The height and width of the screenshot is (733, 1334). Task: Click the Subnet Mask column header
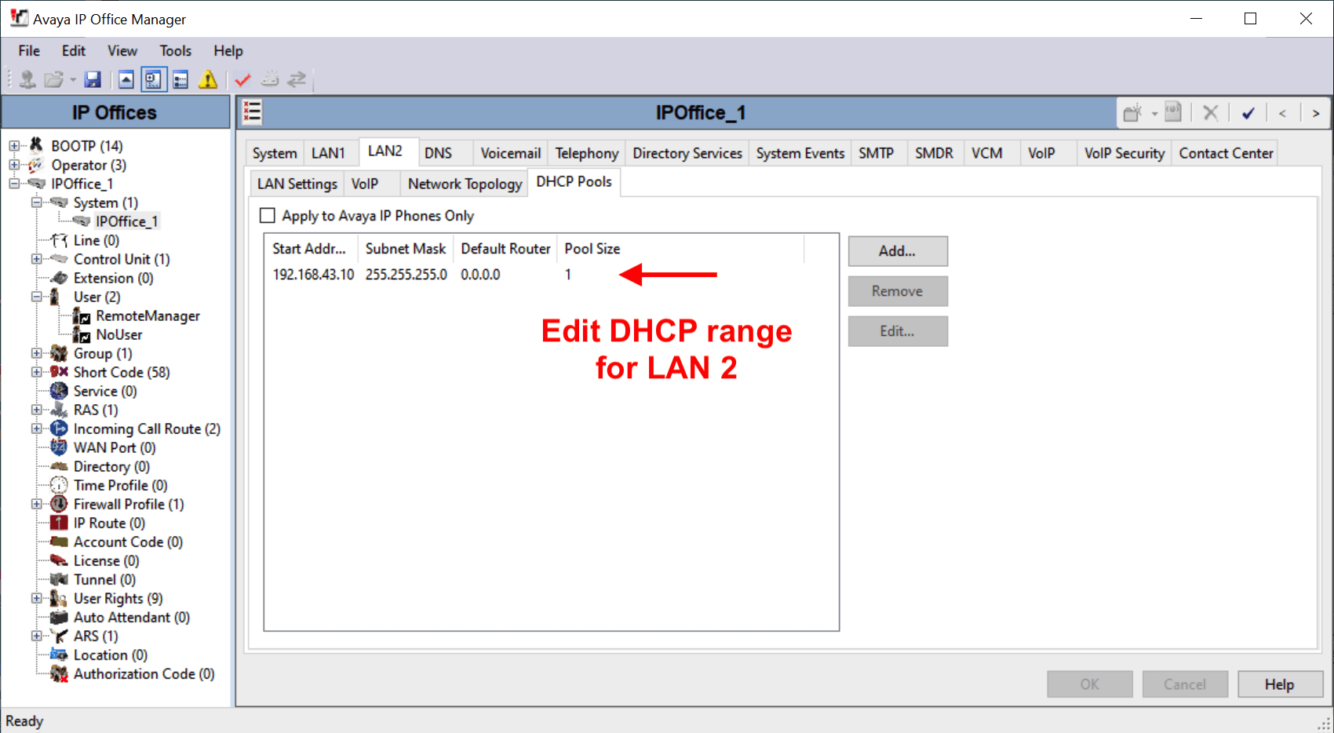406,249
